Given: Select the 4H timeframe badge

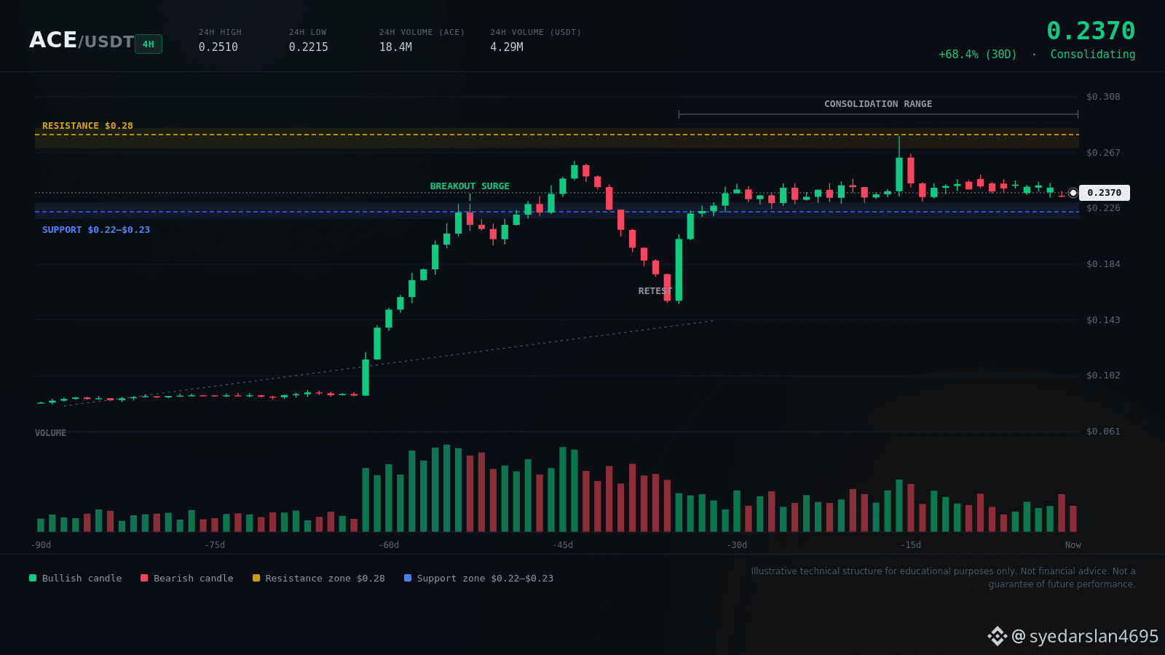Looking at the screenshot, I should [x=149, y=44].
